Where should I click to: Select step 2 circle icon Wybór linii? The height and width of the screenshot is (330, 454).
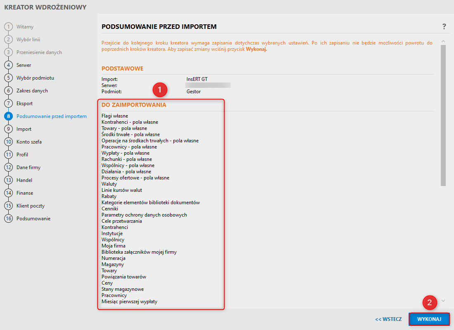point(8,39)
